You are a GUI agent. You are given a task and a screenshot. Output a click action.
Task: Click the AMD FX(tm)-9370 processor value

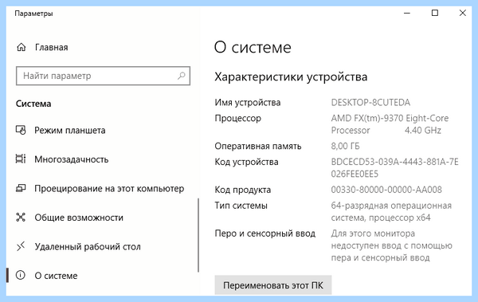[390, 124]
